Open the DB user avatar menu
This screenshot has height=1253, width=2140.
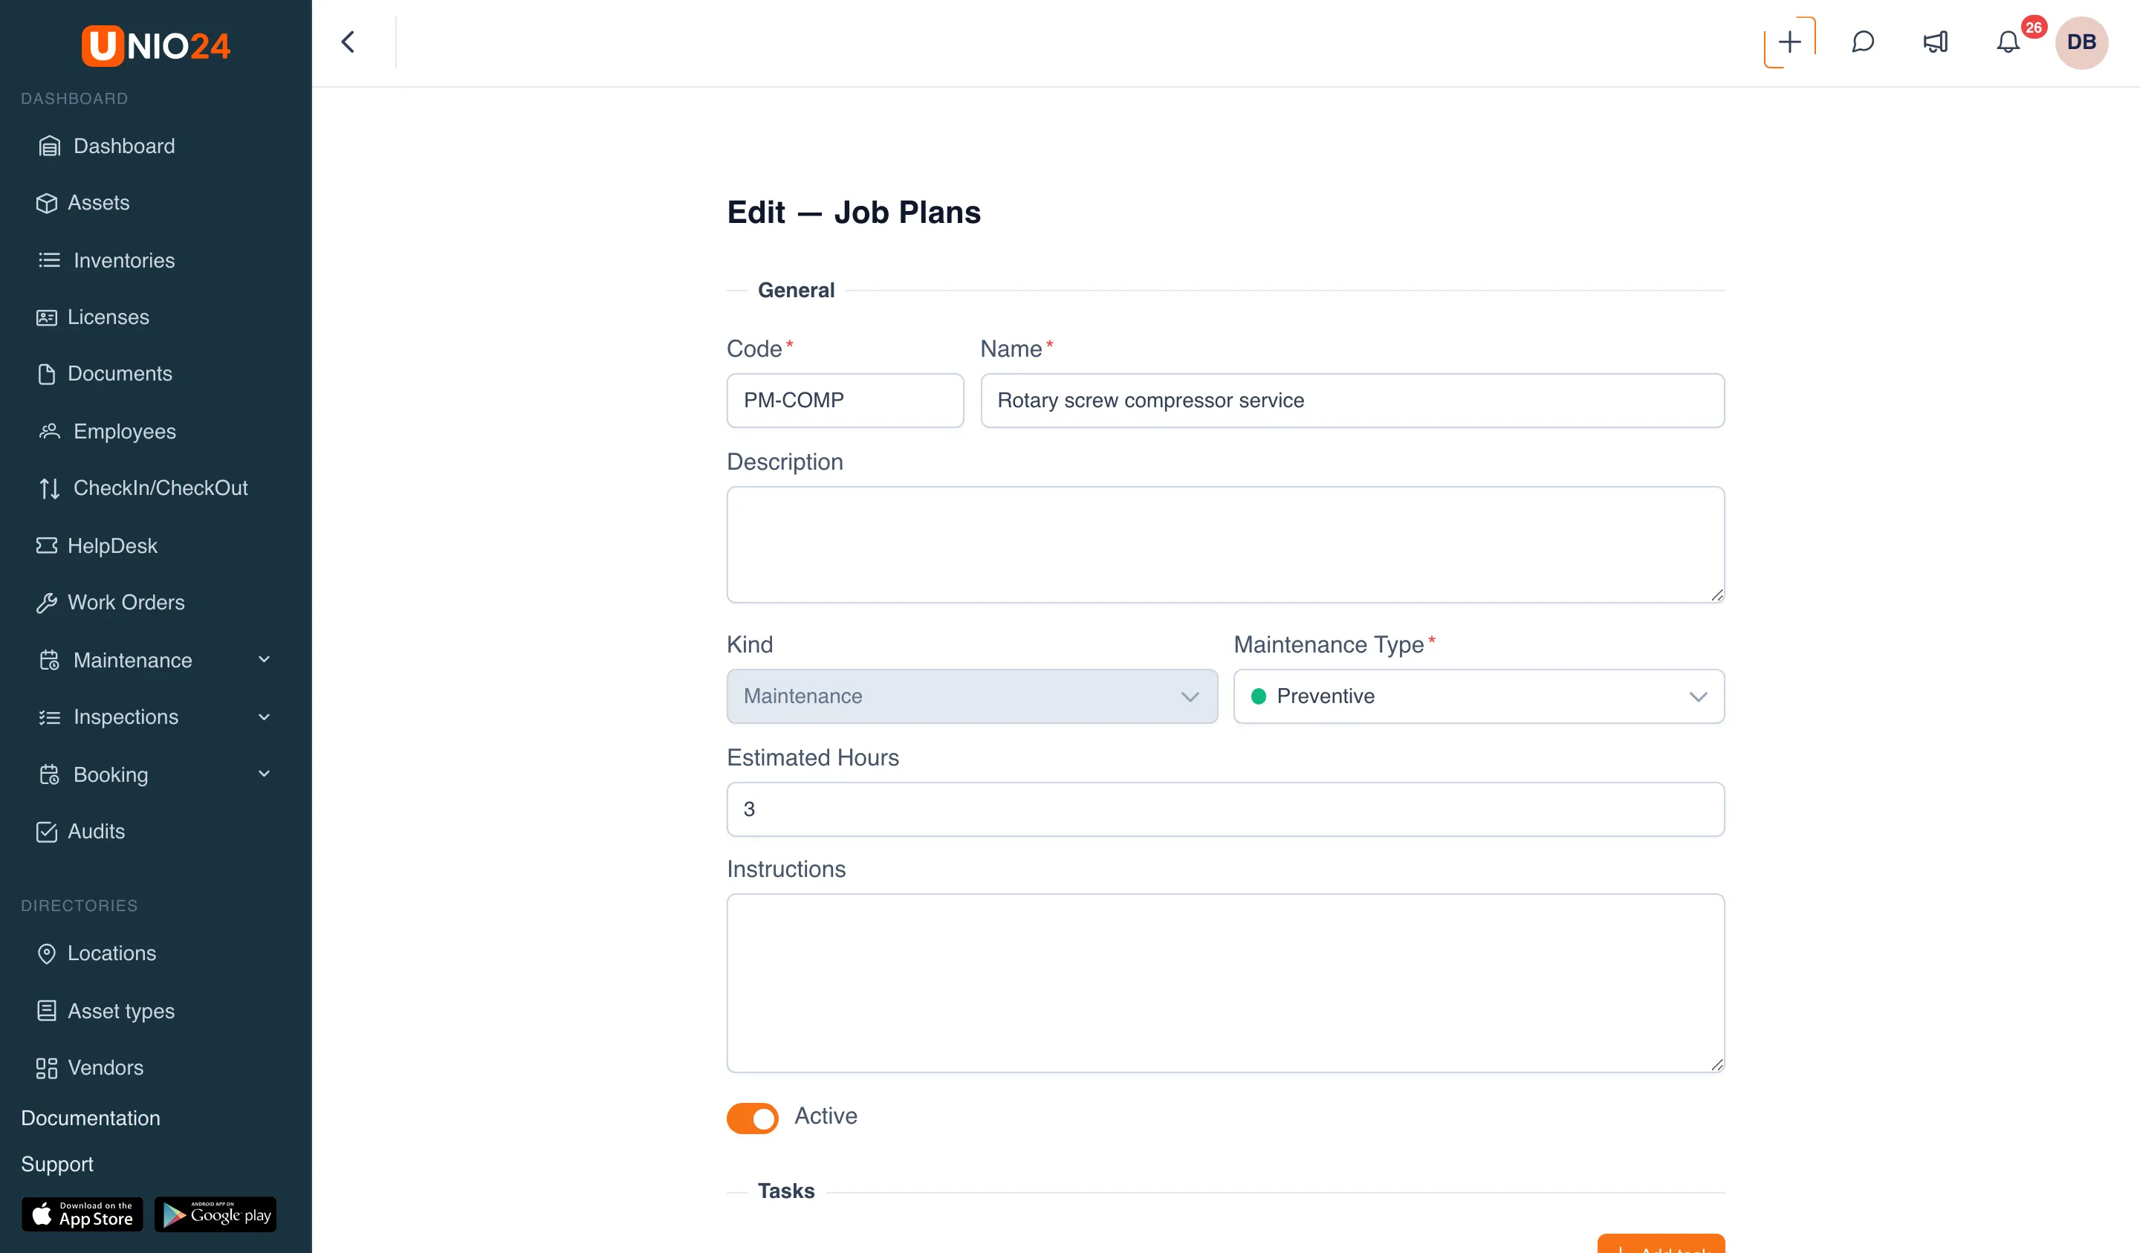pos(2081,42)
